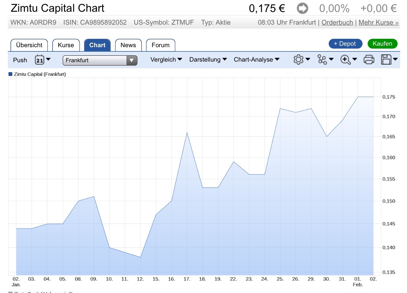This screenshot has height=293, width=407.
Task: Click the grey trend arrow beside the price
Action: point(302,8)
